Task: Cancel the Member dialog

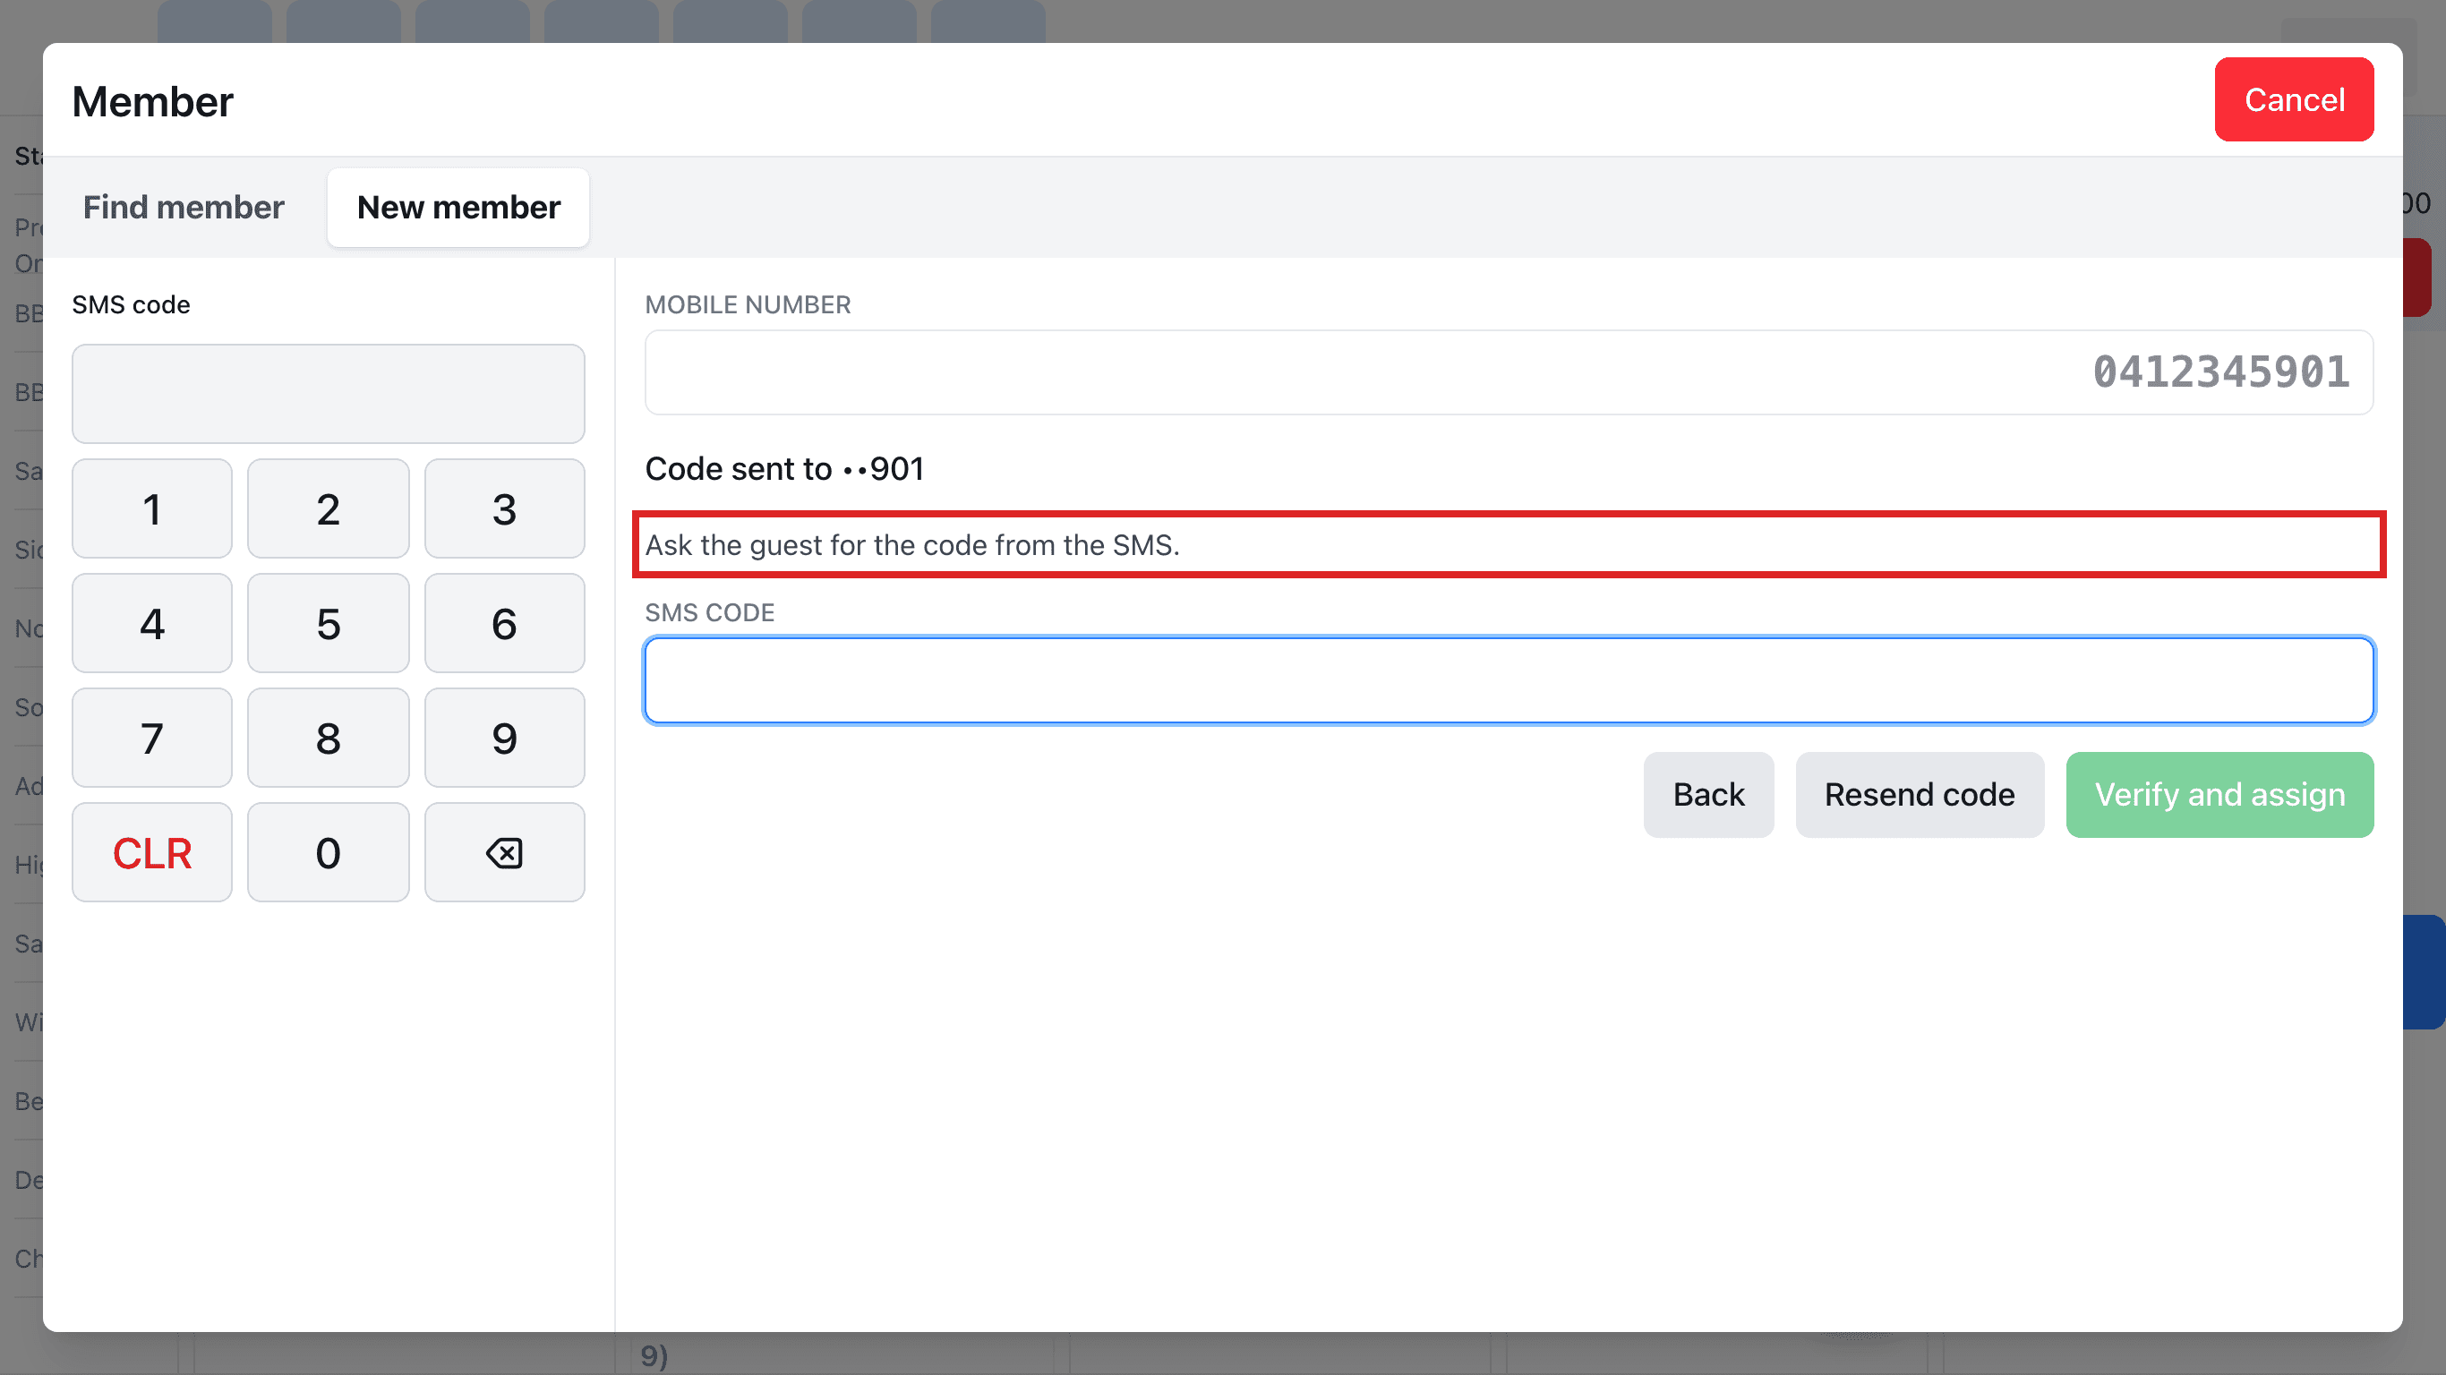Action: pyautogui.click(x=2294, y=99)
